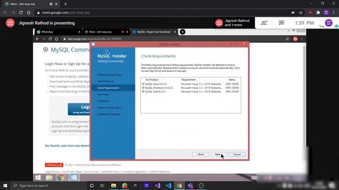Click green check next to MySQL Workbench
Screen dimensions: 339x190
tap(143, 88)
